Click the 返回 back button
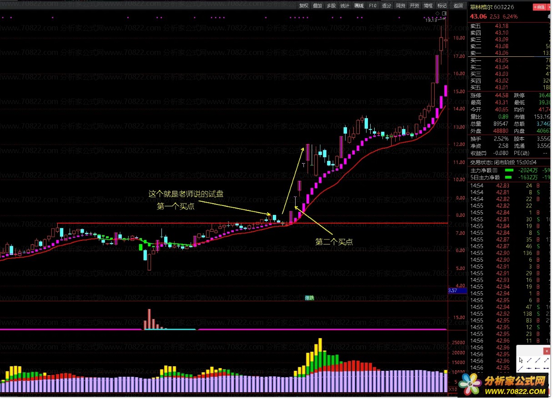The width and height of the screenshot is (553, 399). pos(457,6)
